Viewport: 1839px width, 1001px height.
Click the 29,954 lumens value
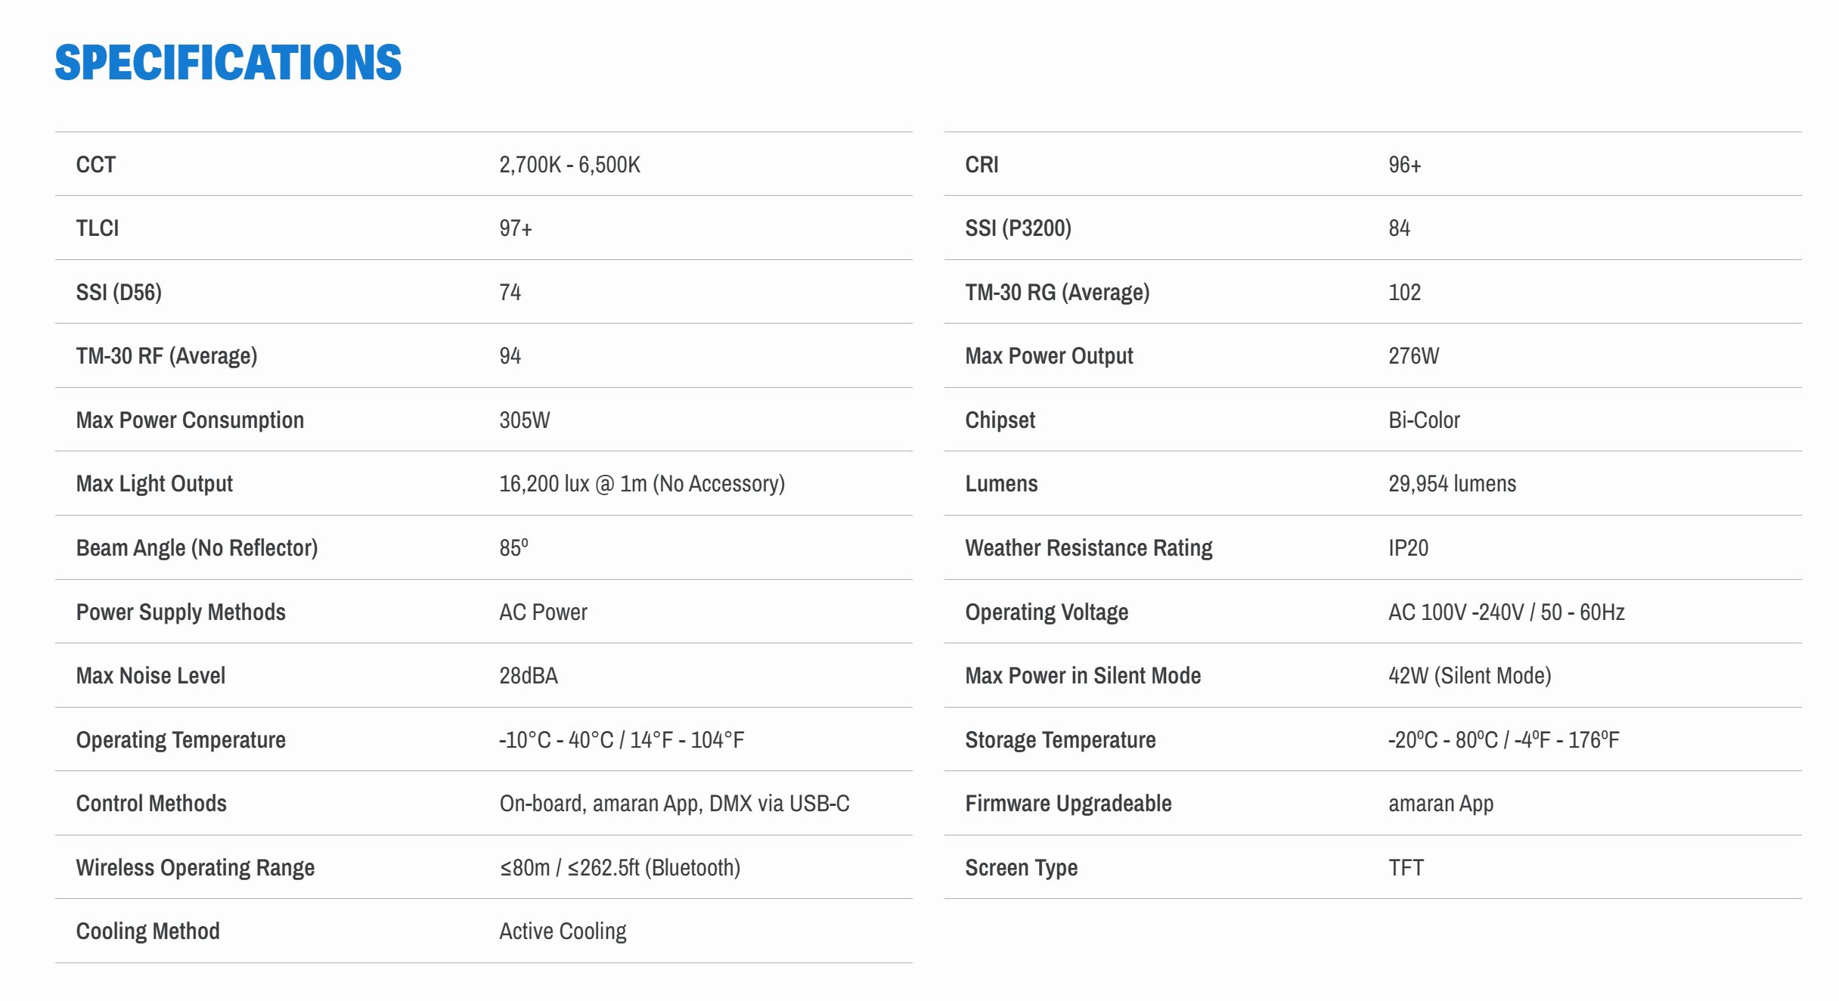point(1452,484)
